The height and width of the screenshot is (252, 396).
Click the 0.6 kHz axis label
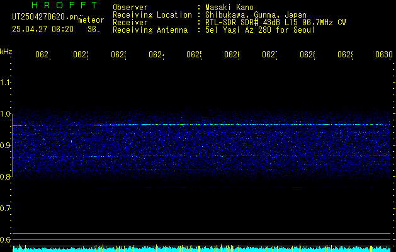coord(5,239)
